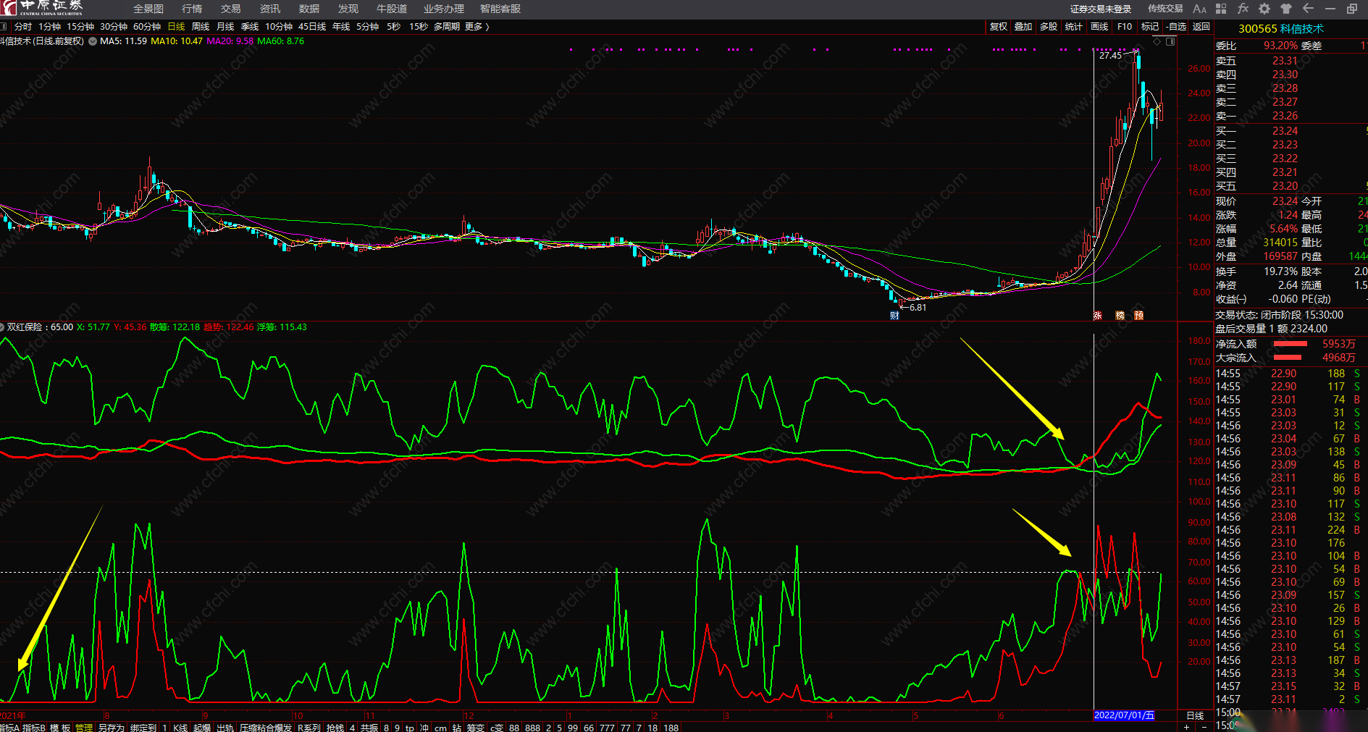Switch to the 周线 weekly chart tab

tap(201, 27)
